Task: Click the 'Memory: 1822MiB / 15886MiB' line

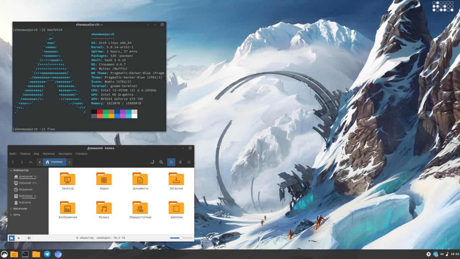Action: 116,103
